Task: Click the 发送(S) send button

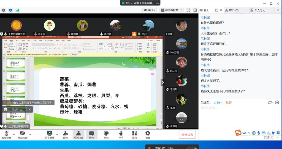Action: 269,137
